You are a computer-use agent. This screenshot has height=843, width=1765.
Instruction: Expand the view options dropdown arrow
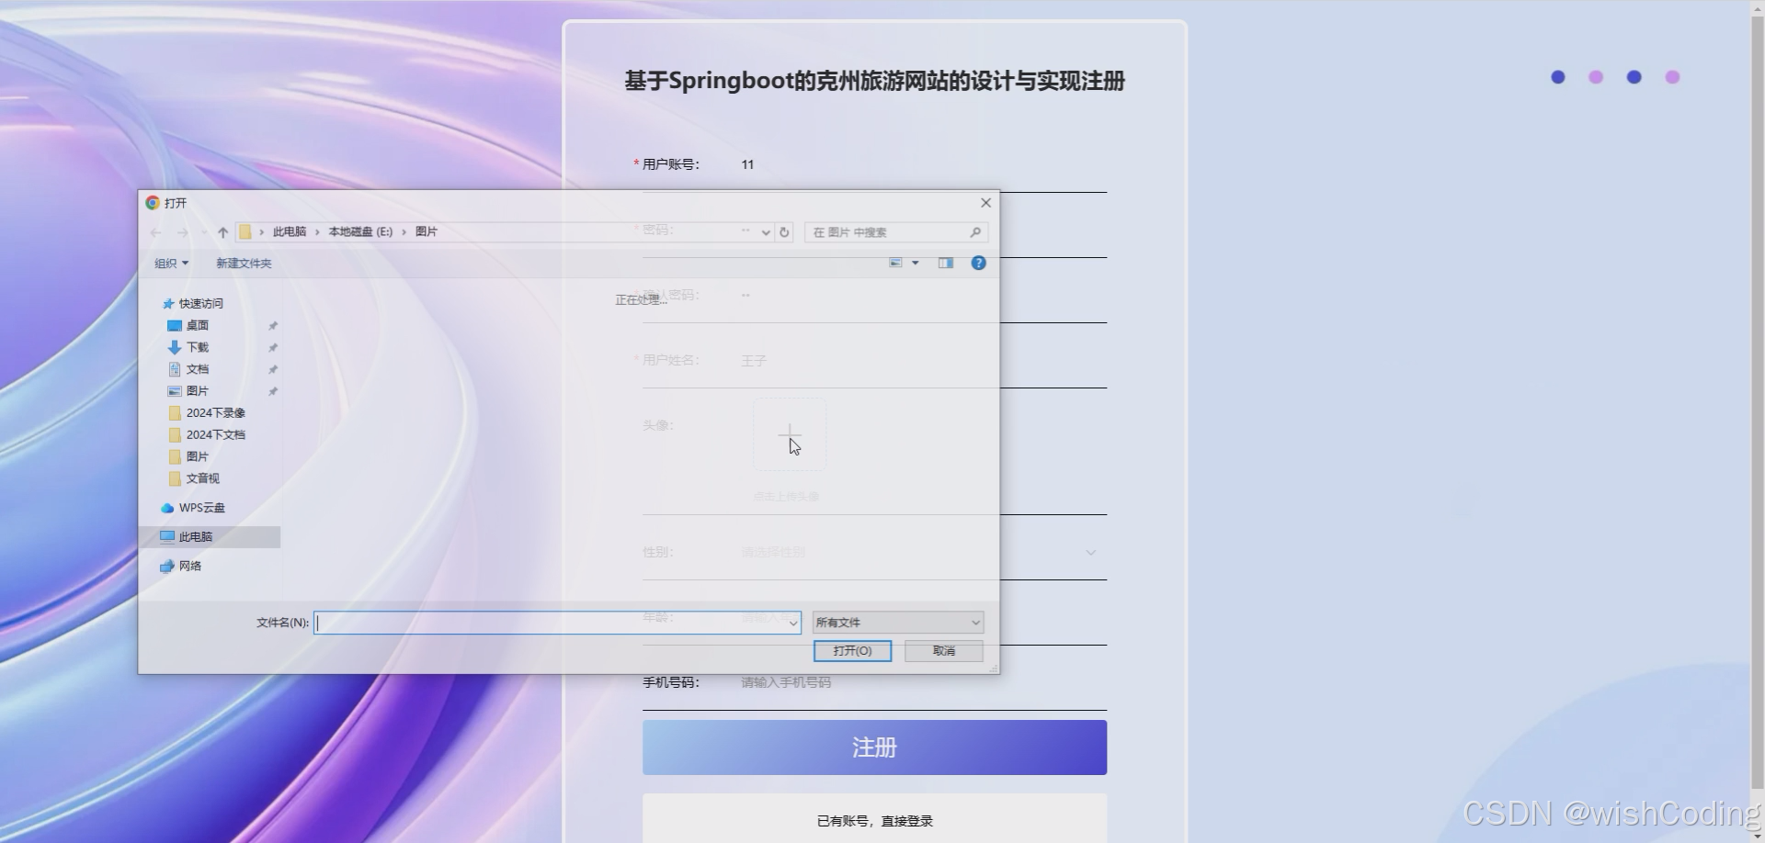915,263
